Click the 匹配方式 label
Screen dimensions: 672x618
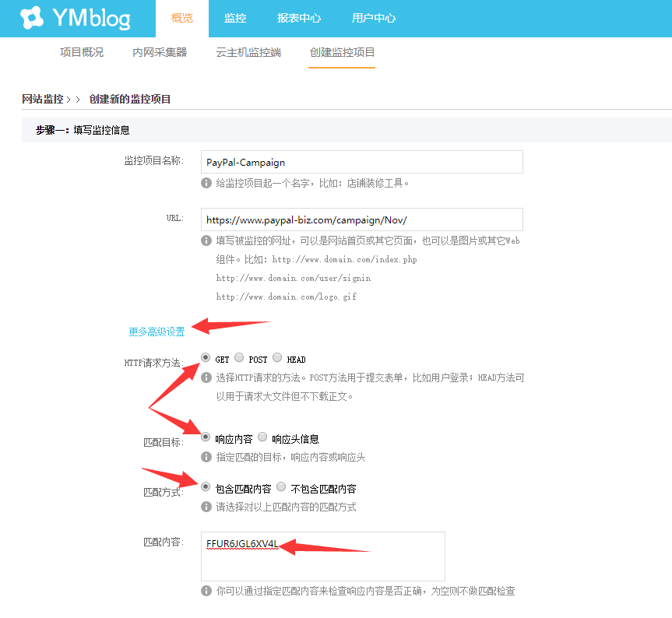point(164,493)
